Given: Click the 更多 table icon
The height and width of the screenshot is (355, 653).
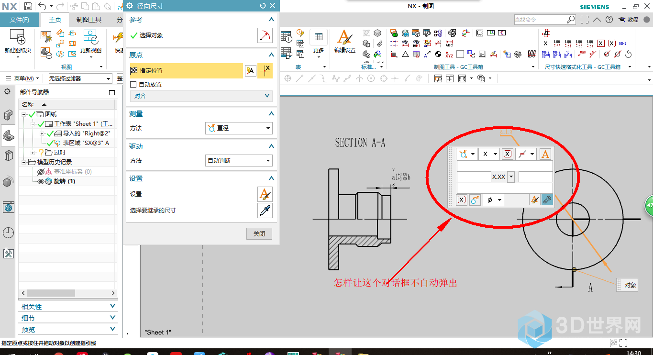Looking at the screenshot, I should (x=318, y=37).
